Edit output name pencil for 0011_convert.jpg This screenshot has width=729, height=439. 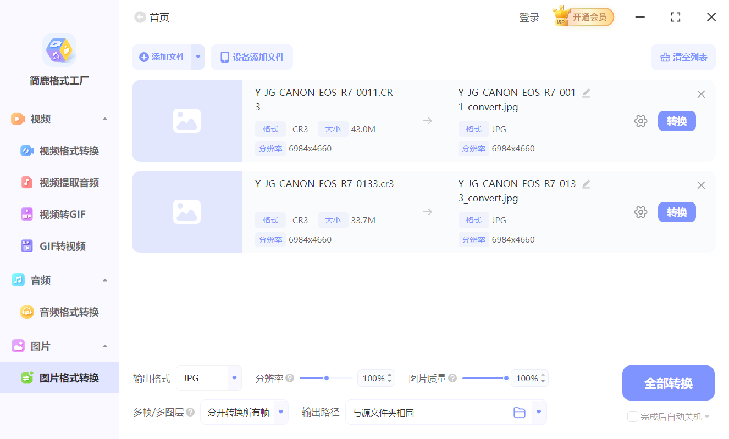click(x=586, y=93)
